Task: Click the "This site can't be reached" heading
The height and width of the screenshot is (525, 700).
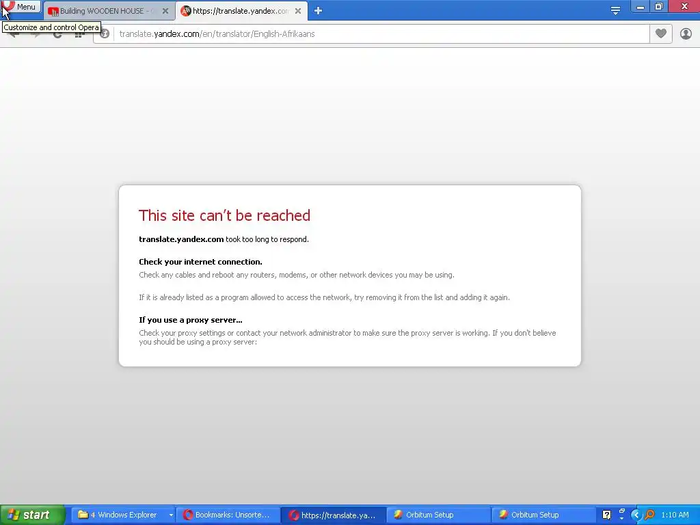Action: click(x=224, y=215)
